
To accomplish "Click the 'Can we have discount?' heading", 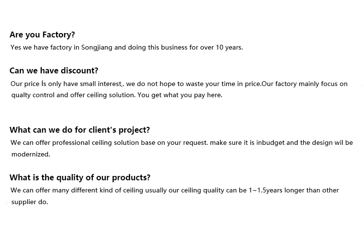I will coord(54,70).
